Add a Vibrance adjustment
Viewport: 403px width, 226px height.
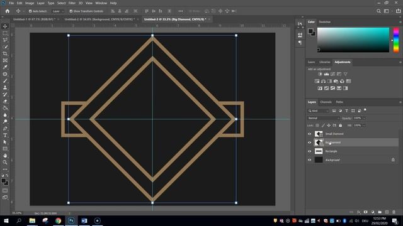tap(346, 74)
